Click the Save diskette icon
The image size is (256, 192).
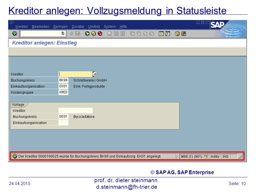(x=77, y=34)
